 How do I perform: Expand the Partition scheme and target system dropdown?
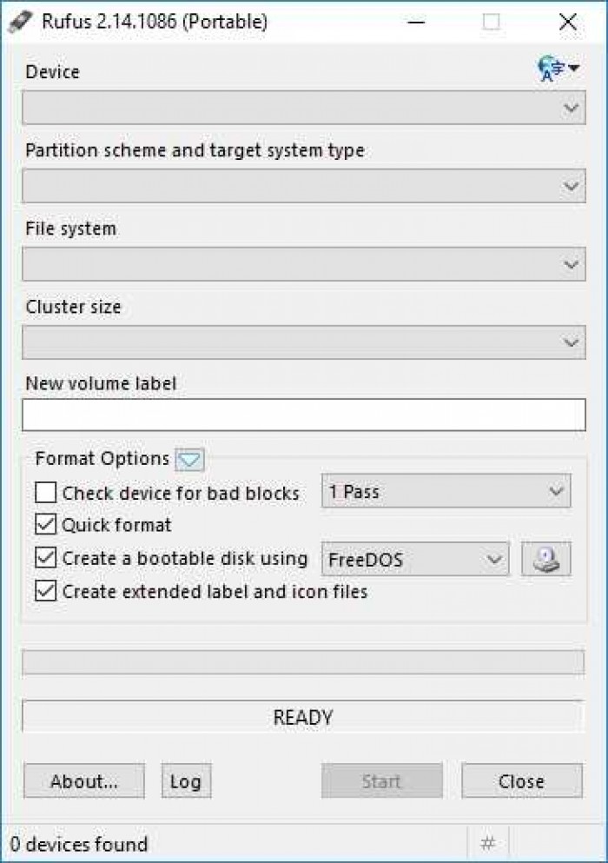302,185
